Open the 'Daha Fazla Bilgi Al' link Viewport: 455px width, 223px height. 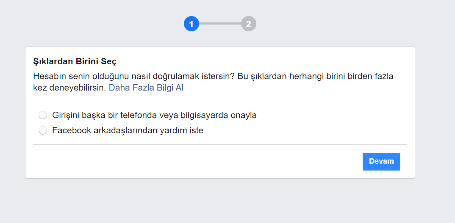pos(146,88)
